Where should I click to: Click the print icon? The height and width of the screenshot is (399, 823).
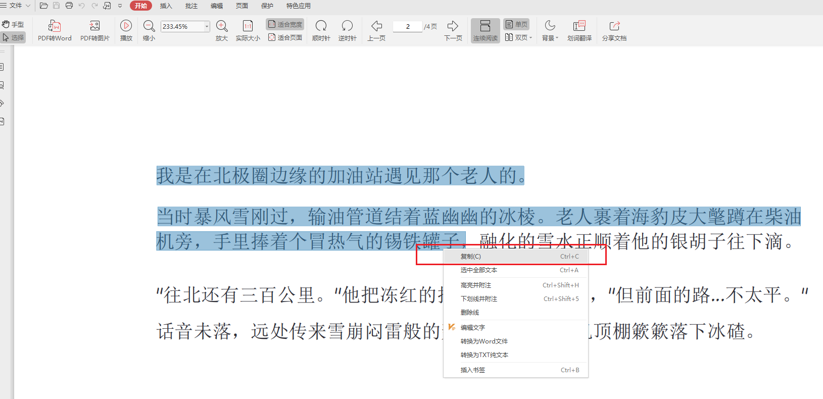[69, 6]
